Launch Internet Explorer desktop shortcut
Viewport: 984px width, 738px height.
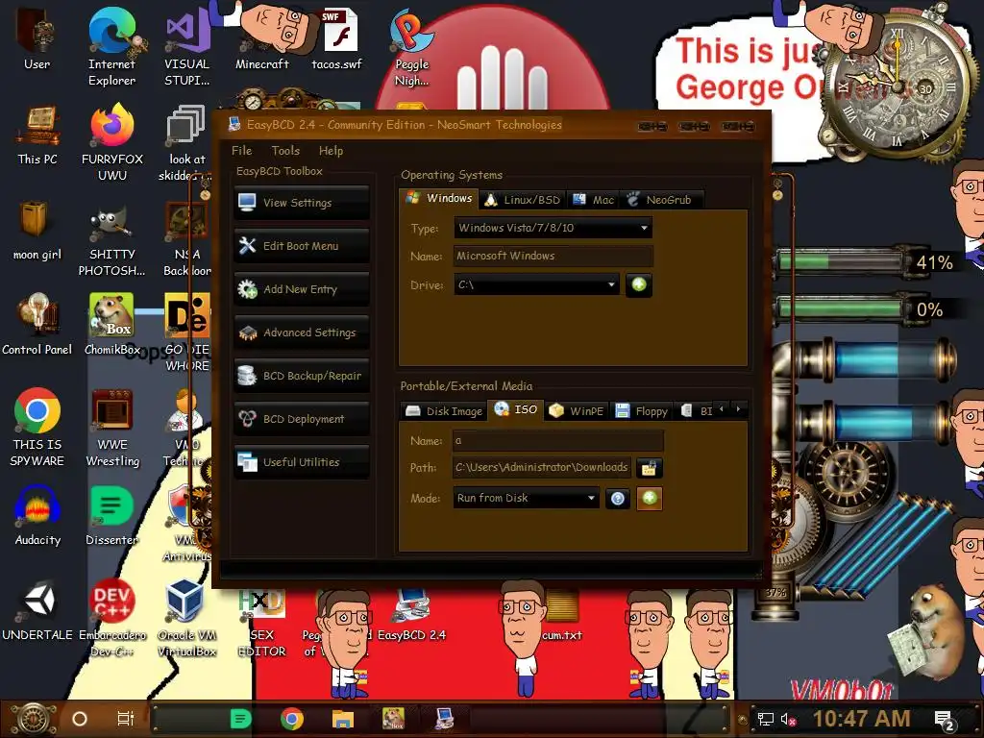pyautogui.click(x=111, y=47)
